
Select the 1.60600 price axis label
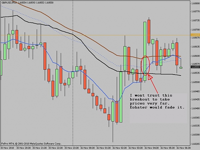tap(196, 56)
